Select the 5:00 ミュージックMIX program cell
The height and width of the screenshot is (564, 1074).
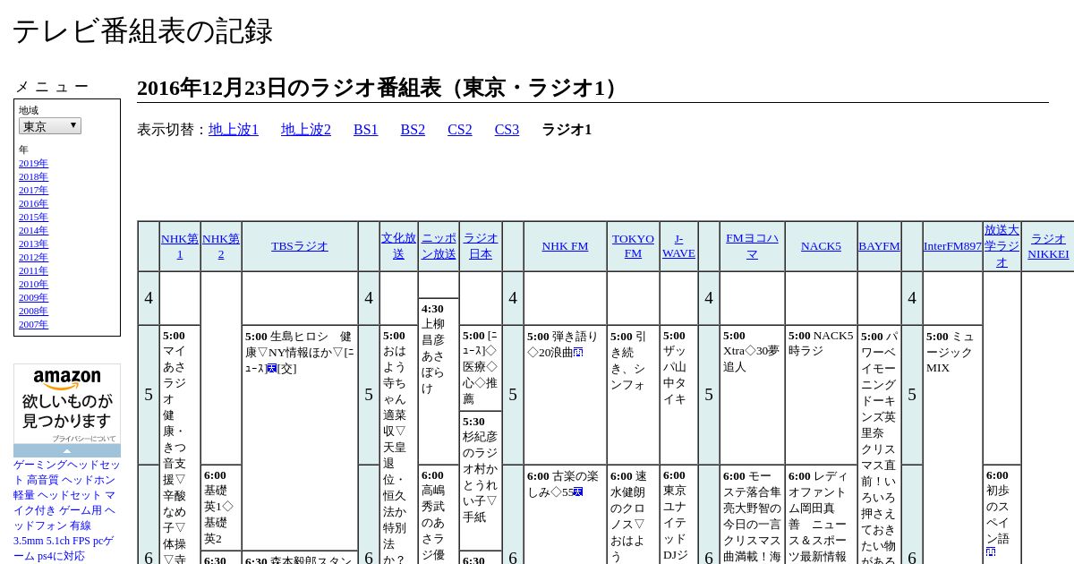click(x=952, y=444)
